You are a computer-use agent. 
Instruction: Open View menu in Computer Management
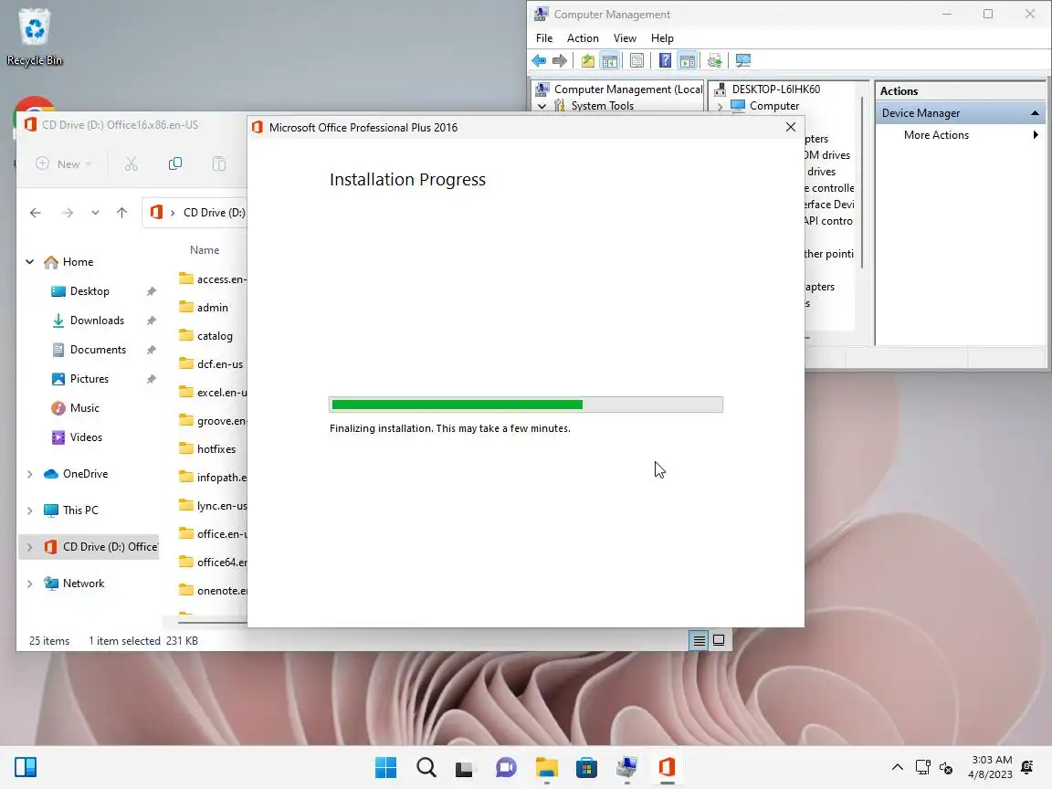(625, 38)
